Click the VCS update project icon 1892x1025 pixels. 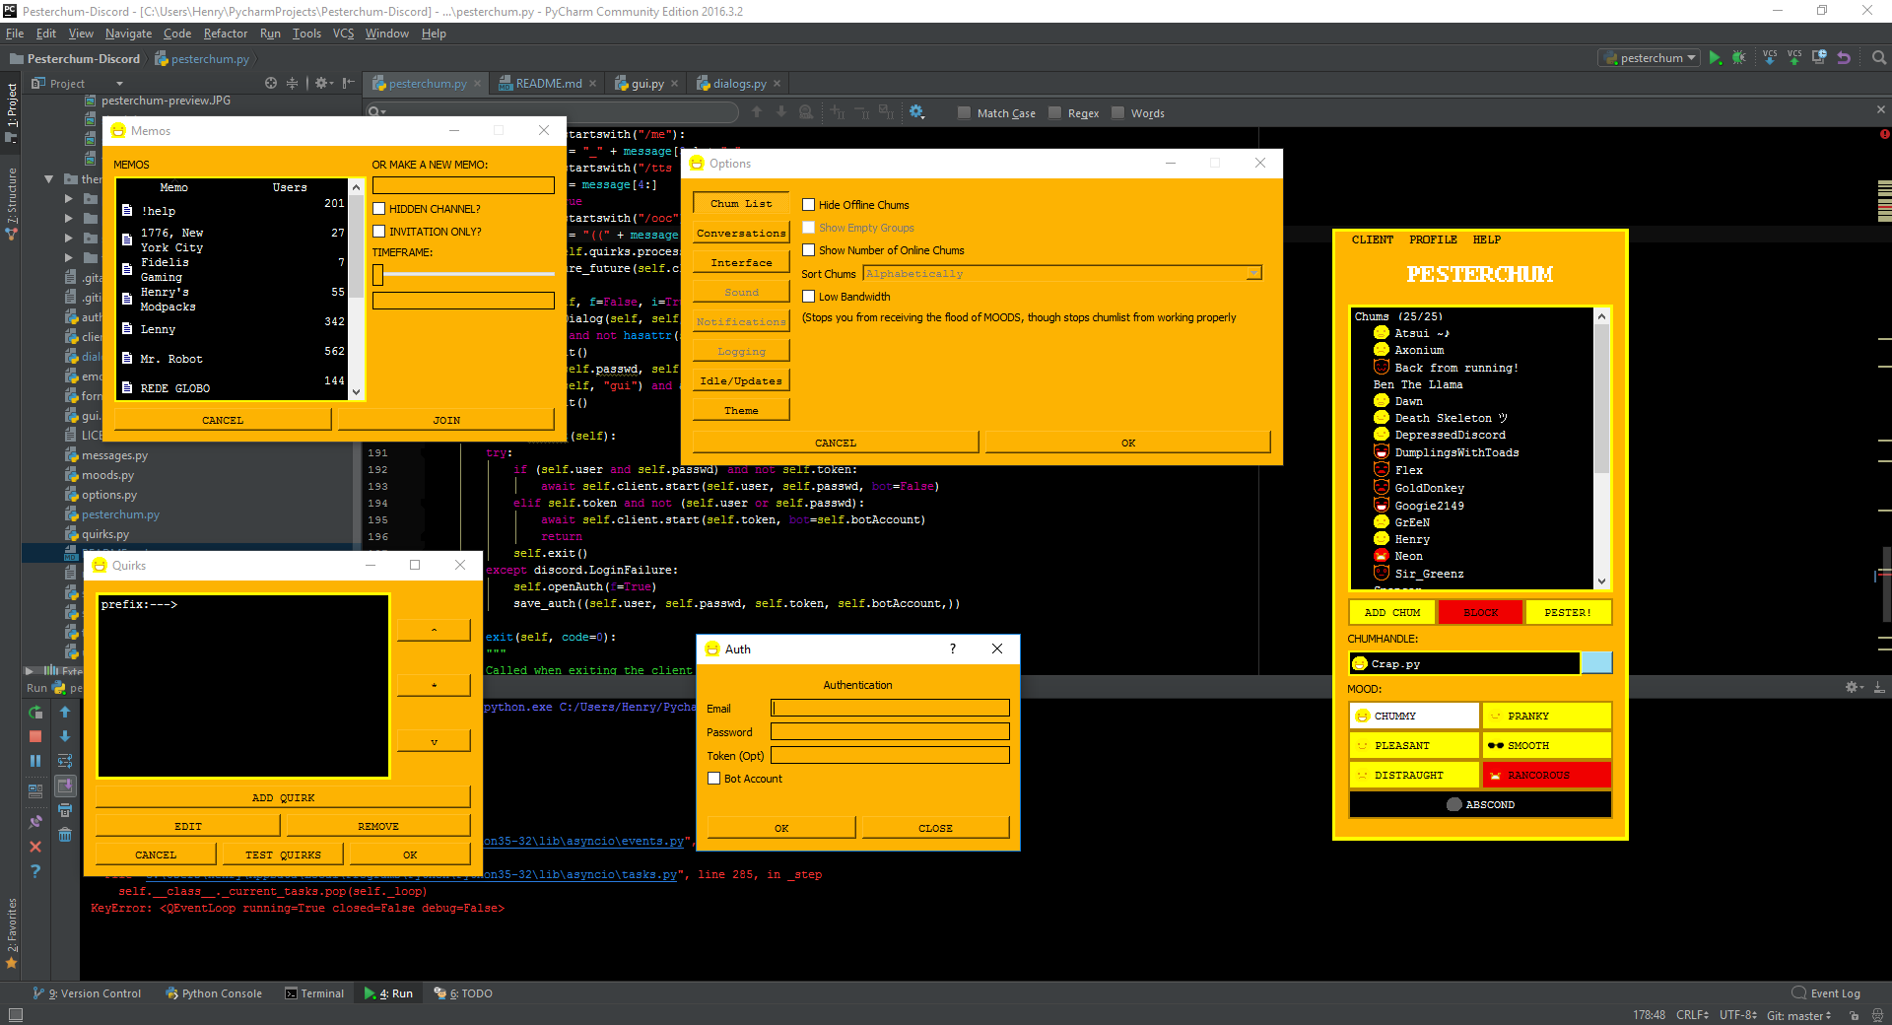pyautogui.click(x=1770, y=57)
